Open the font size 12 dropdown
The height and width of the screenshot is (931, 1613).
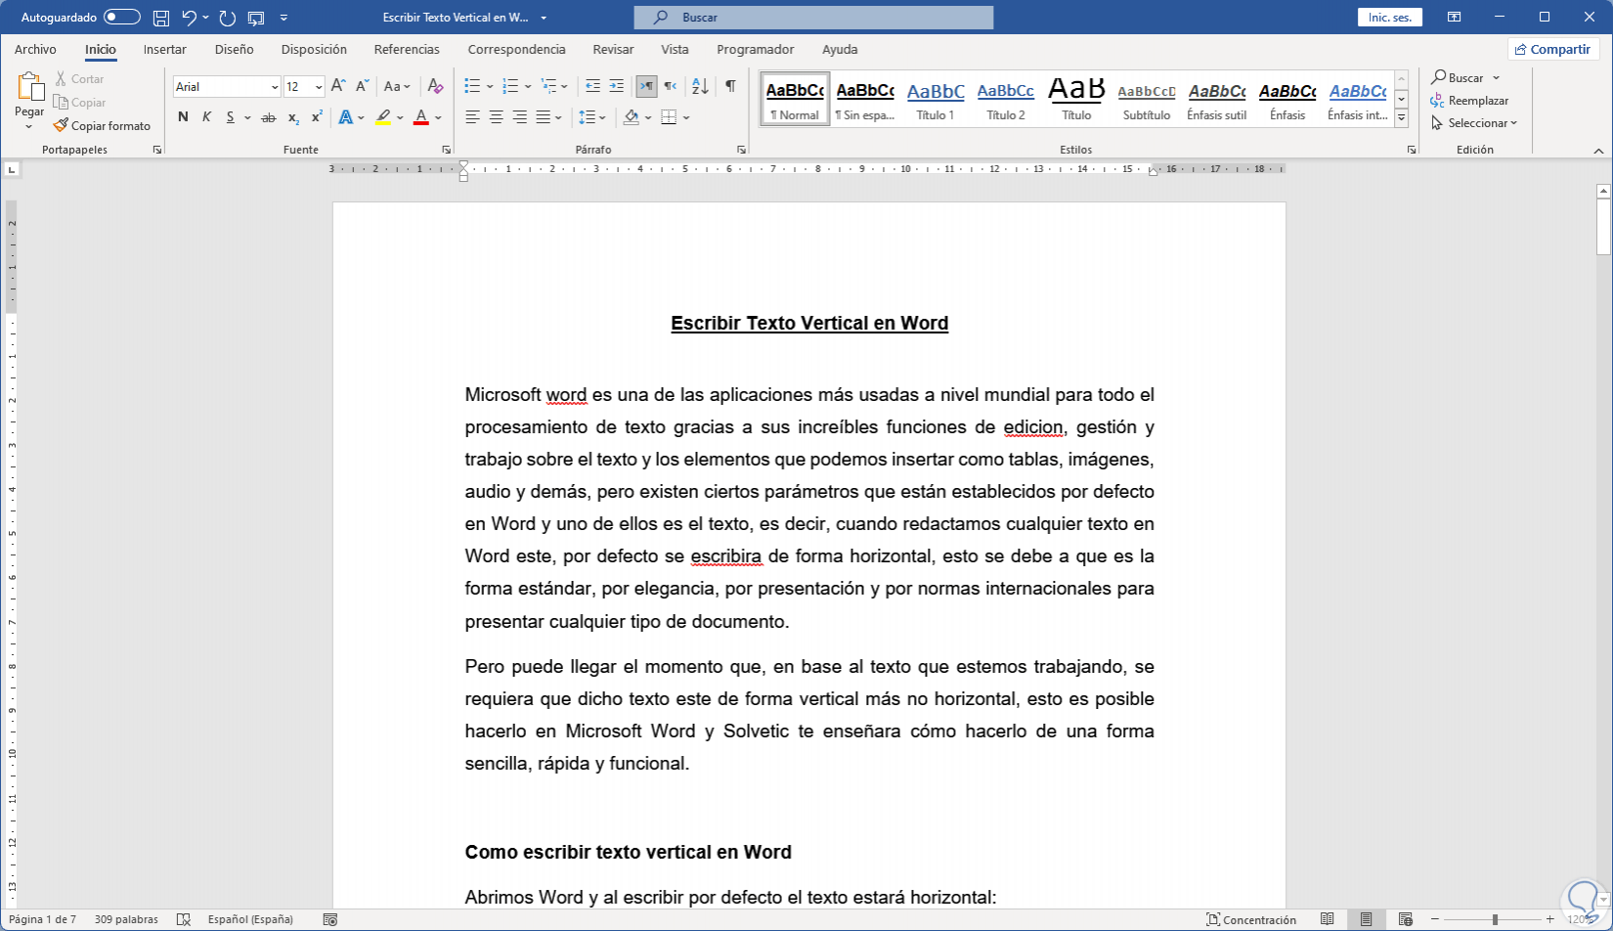tap(319, 87)
